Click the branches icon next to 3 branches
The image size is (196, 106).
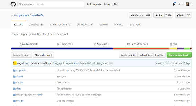click(58, 44)
